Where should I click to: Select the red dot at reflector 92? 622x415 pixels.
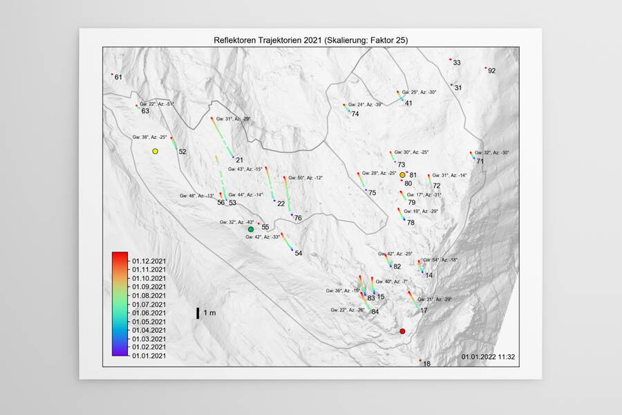[x=486, y=68]
